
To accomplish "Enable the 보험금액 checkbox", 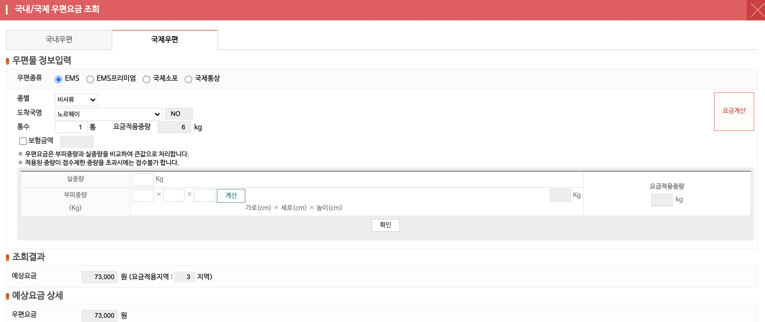I will 23,141.
